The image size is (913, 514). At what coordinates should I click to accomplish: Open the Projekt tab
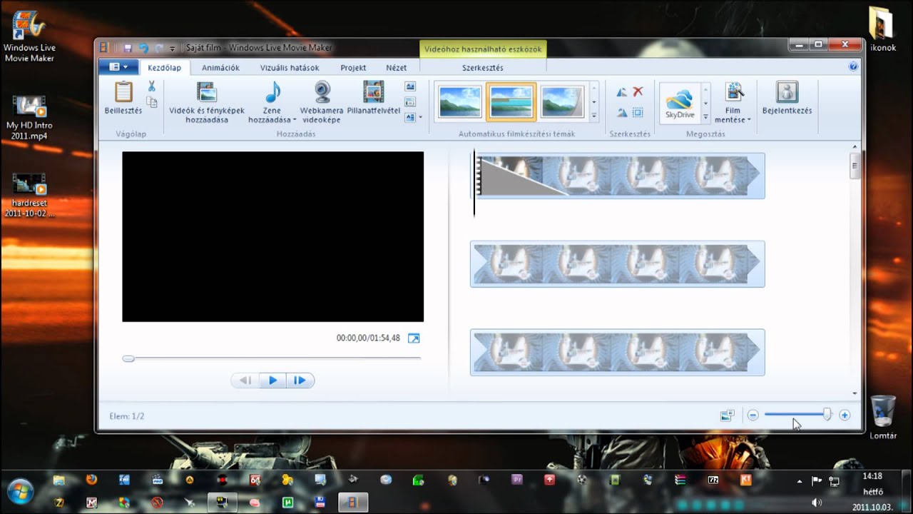[353, 68]
